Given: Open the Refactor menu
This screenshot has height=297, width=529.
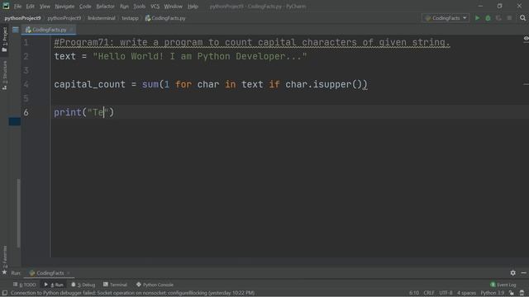Looking at the screenshot, I should [x=105, y=6].
